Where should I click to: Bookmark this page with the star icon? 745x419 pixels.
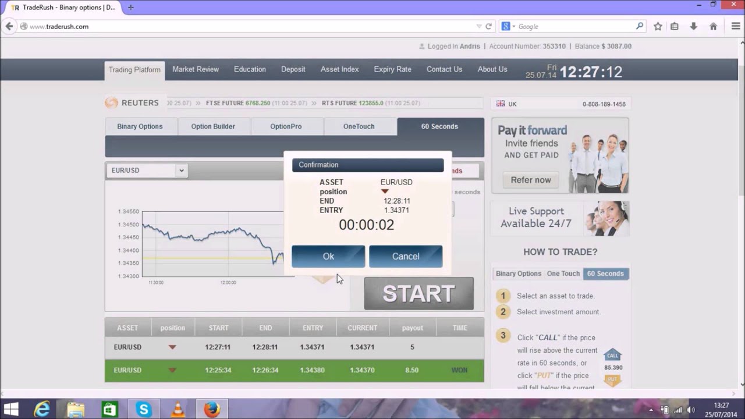[658, 26]
